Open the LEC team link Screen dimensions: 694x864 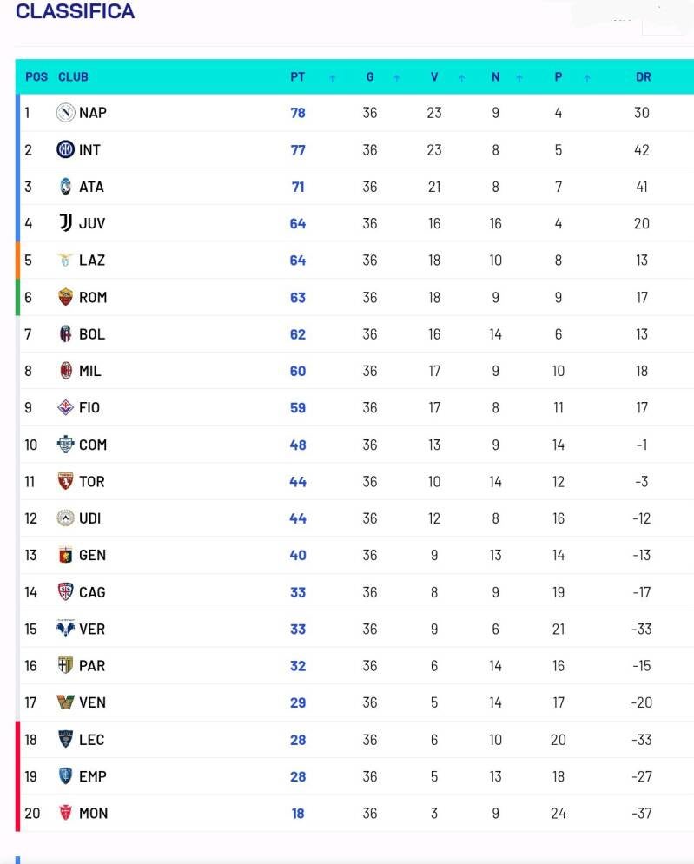click(x=91, y=740)
